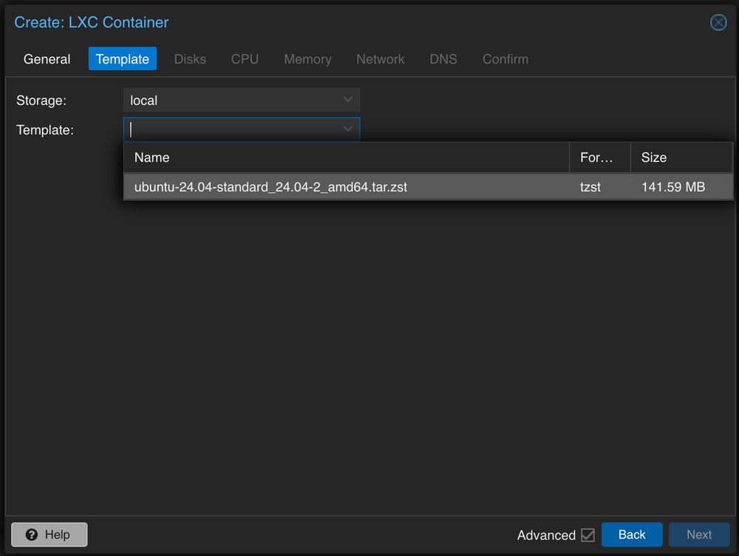Screen dimensions: 739x556
Task: Click the Storage field showing local
Action: 231,100
